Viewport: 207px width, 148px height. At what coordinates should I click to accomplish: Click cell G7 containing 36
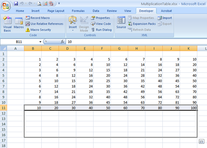tap(119, 86)
